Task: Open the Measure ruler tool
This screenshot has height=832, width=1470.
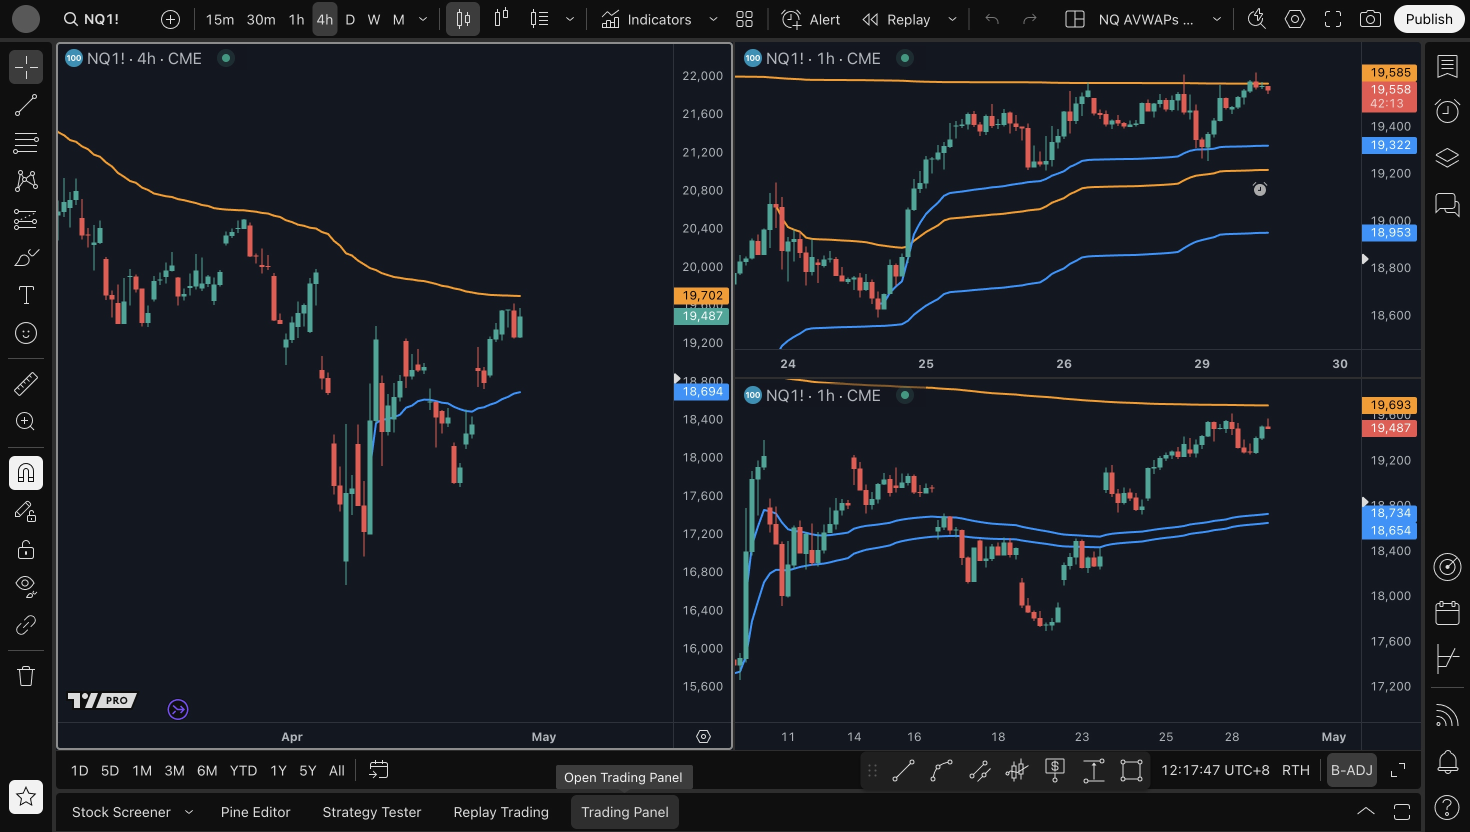Action: click(25, 383)
